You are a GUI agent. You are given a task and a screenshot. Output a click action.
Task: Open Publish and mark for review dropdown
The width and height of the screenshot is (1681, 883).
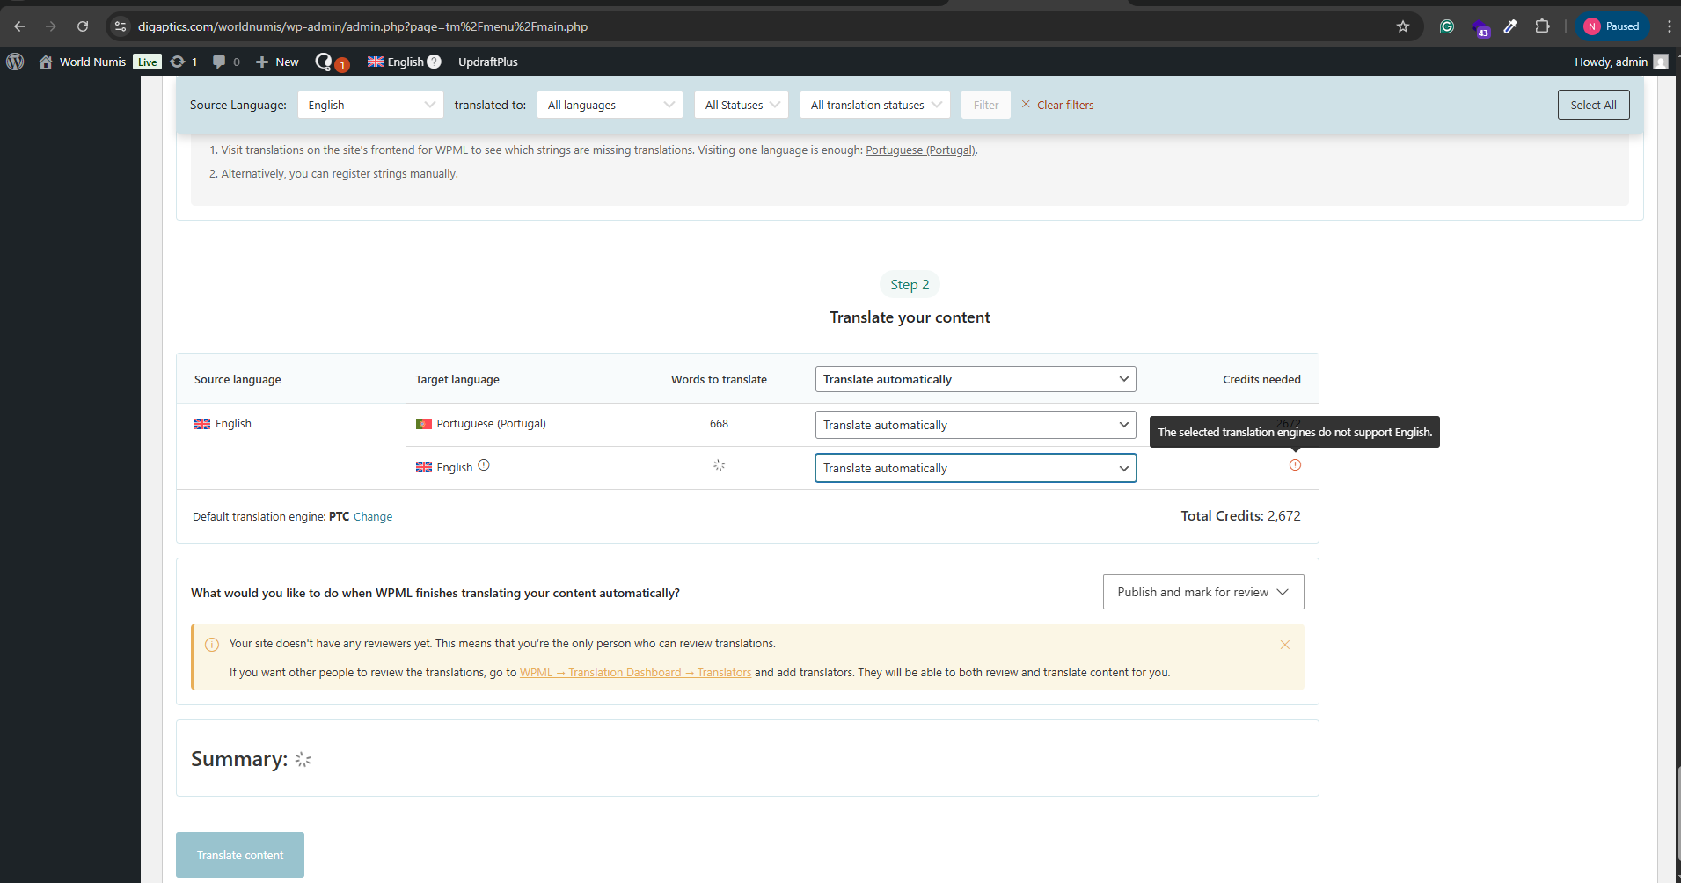1202,592
